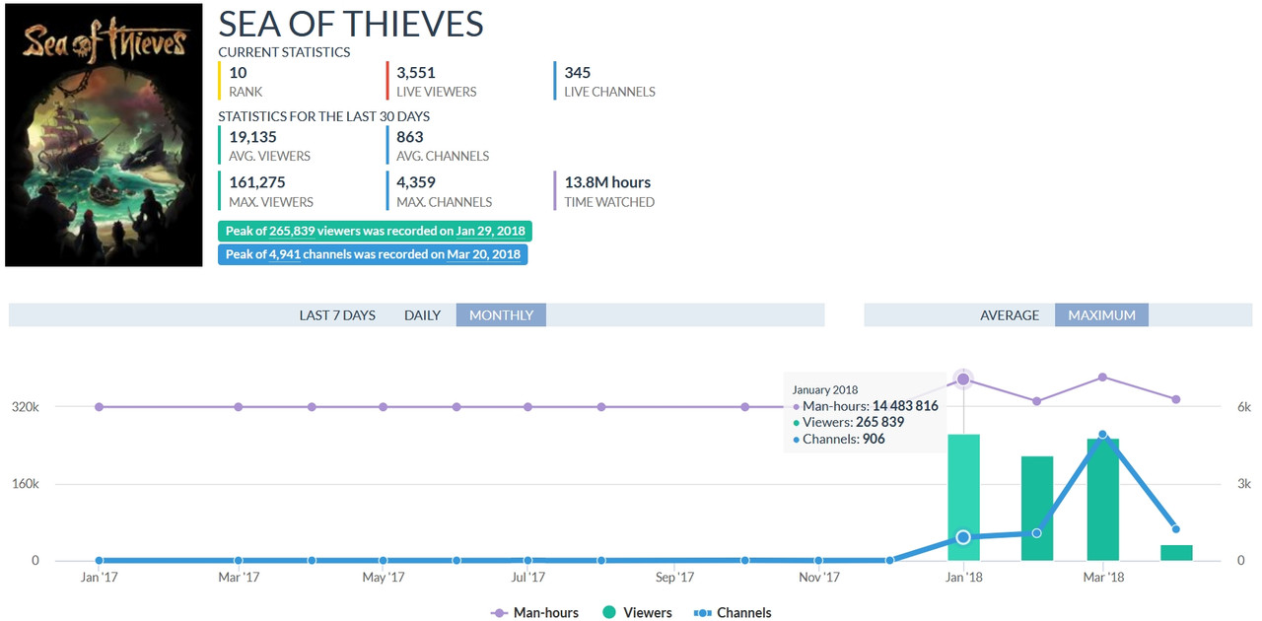The height and width of the screenshot is (621, 1262).
Task: Click the January 2018 viewers bar
Action: coord(963,497)
